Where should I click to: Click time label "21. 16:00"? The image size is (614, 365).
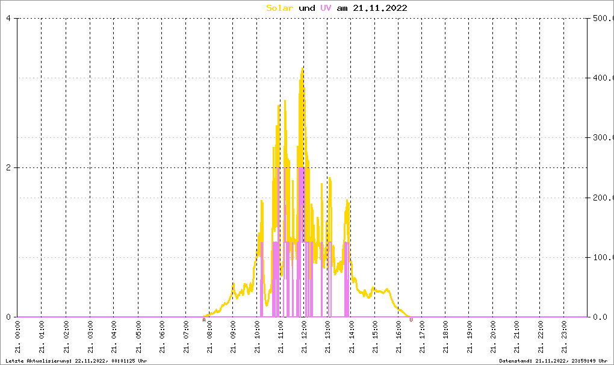398,337
